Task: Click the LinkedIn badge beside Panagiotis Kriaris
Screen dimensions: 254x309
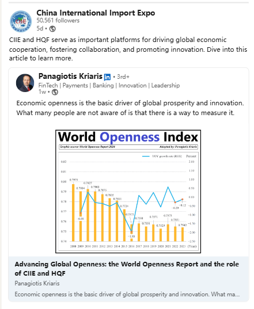Action: point(107,77)
